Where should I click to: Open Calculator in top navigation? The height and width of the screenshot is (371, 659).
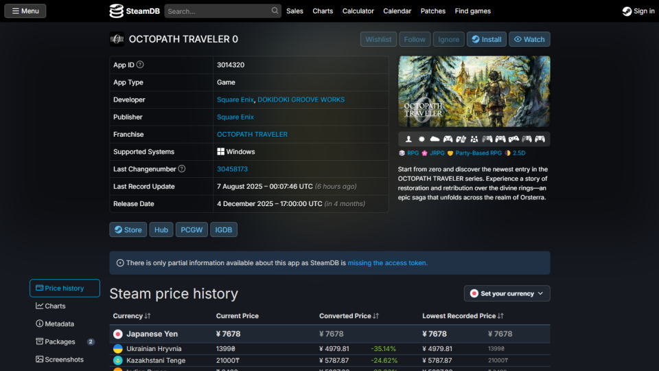pyautogui.click(x=358, y=11)
